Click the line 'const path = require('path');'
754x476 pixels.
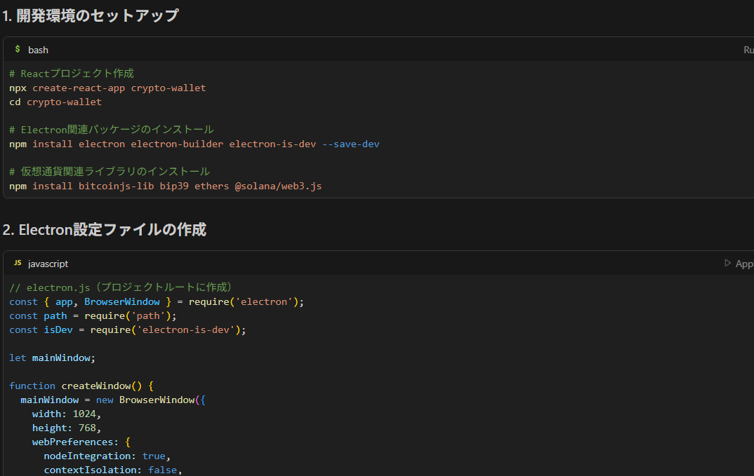pos(93,315)
